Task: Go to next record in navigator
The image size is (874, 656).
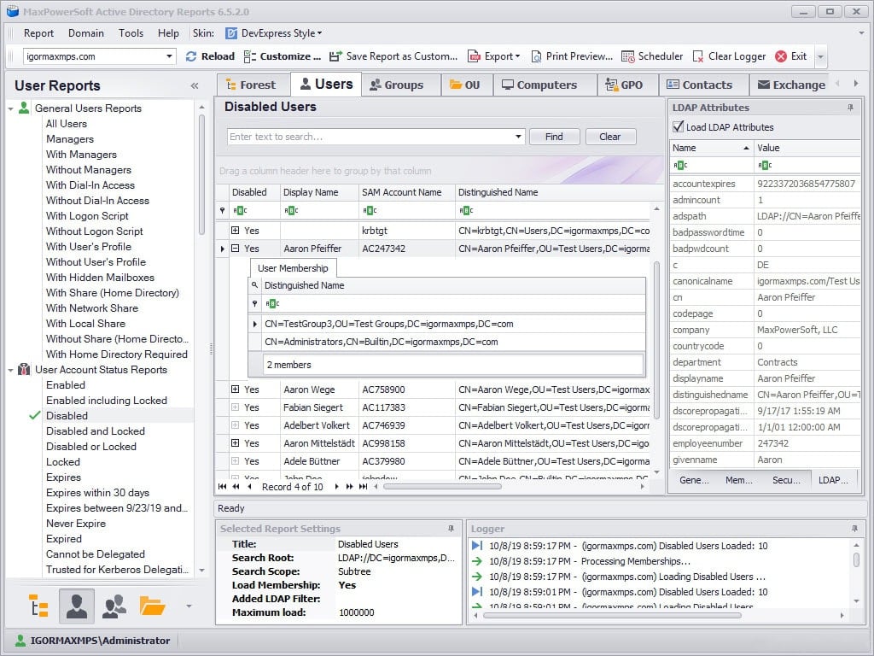Action: 336,486
